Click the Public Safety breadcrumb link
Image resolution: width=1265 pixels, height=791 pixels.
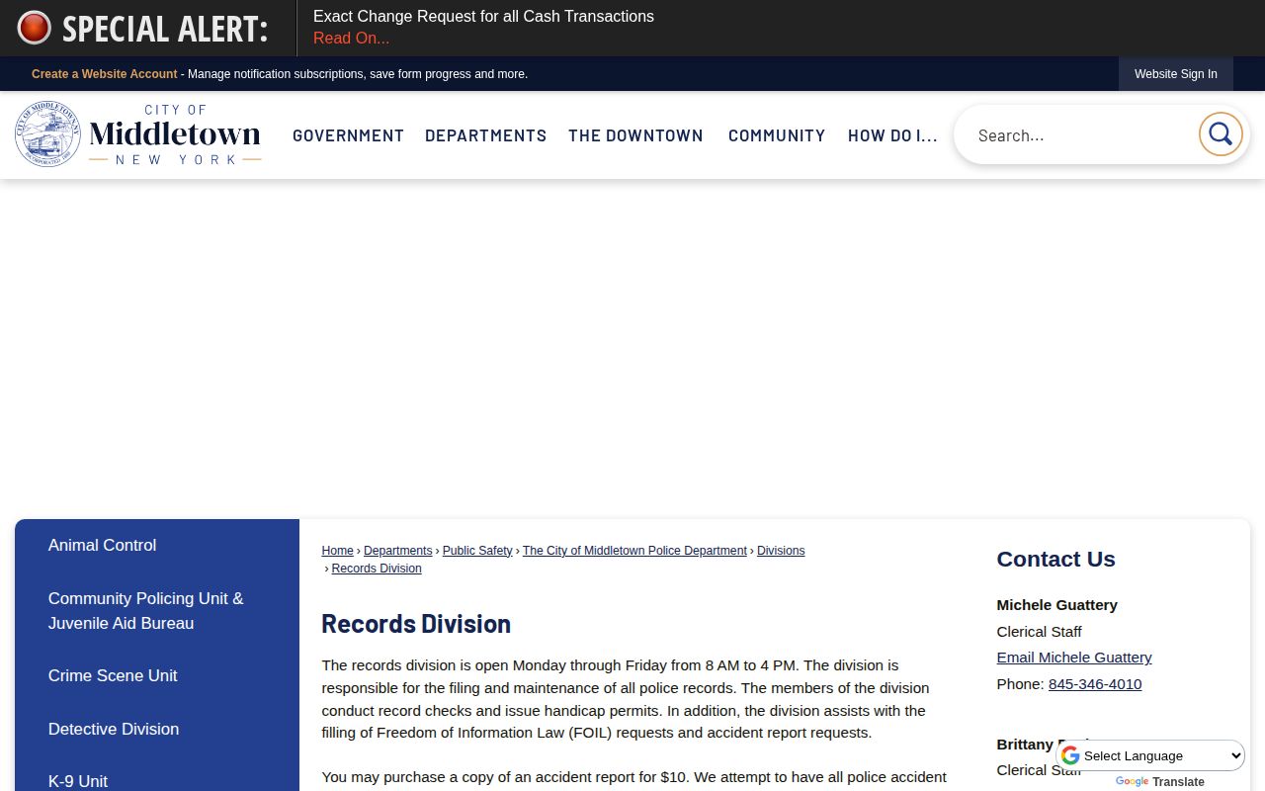(477, 551)
